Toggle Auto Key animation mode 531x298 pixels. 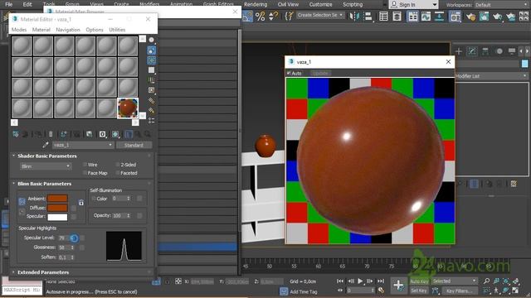point(419,281)
